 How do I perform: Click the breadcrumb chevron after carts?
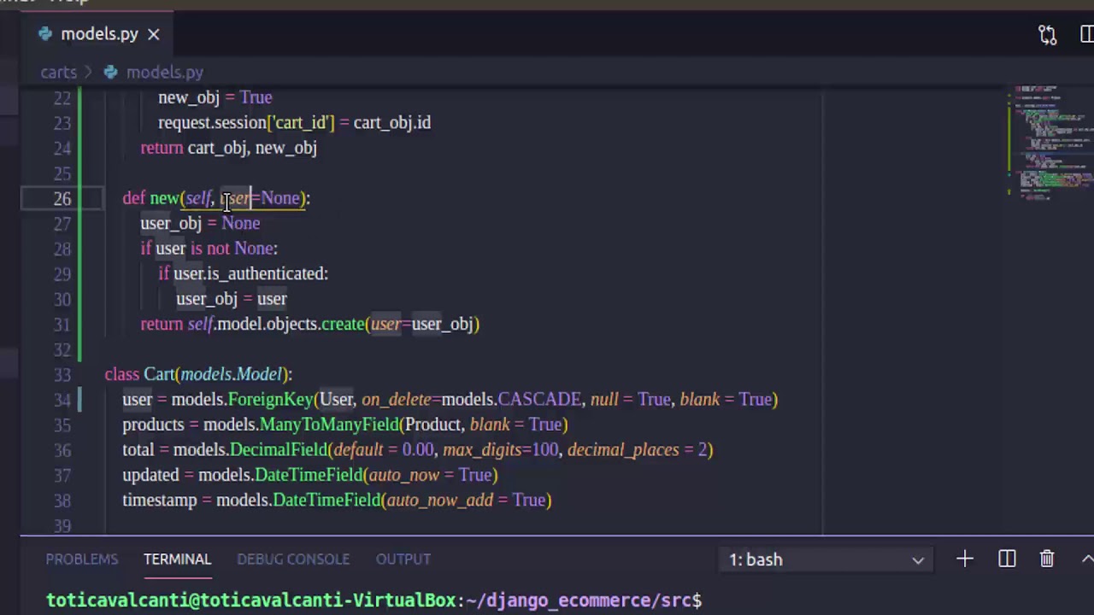pyautogui.click(x=89, y=73)
